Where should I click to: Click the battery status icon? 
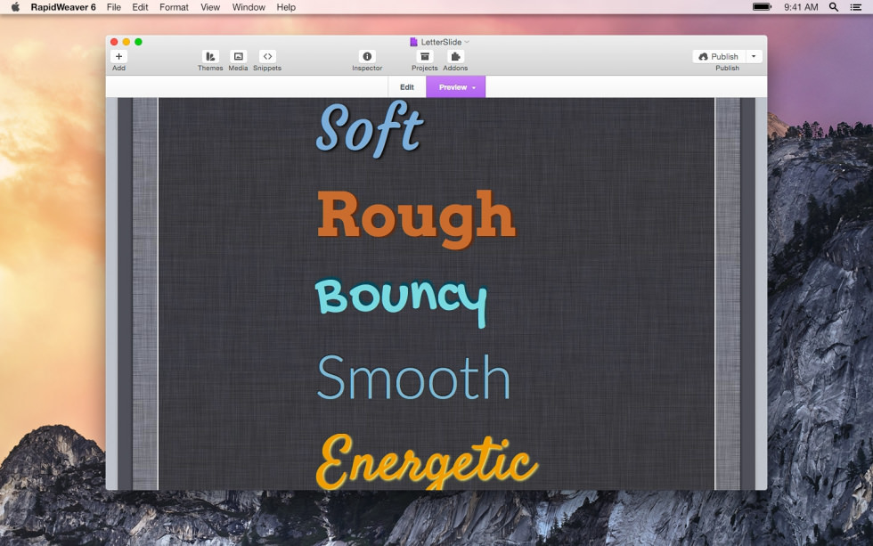click(x=763, y=7)
